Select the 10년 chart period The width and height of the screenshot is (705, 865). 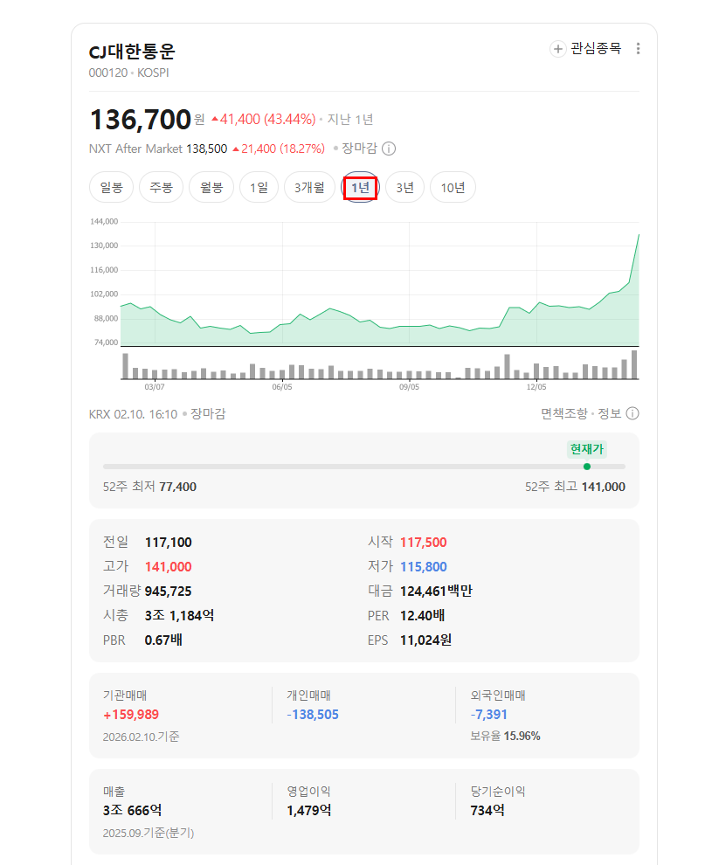pyautogui.click(x=453, y=187)
